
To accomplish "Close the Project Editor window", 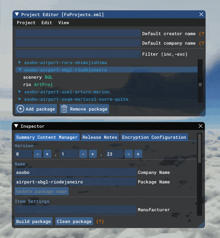I will pyautogui.click(x=201, y=14).
